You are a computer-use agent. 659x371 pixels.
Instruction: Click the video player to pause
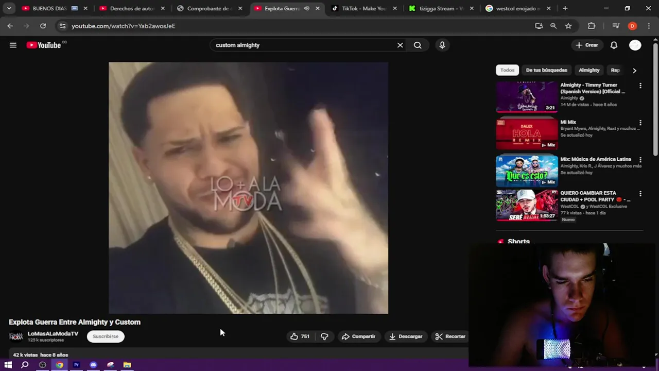(x=248, y=188)
